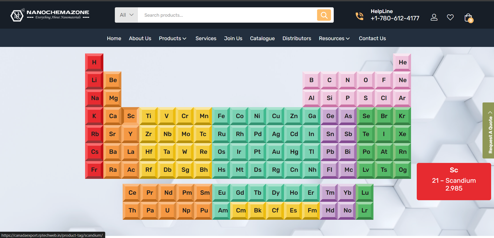Open the About Us page
Image resolution: width=494 pixels, height=238 pixels.
click(140, 38)
